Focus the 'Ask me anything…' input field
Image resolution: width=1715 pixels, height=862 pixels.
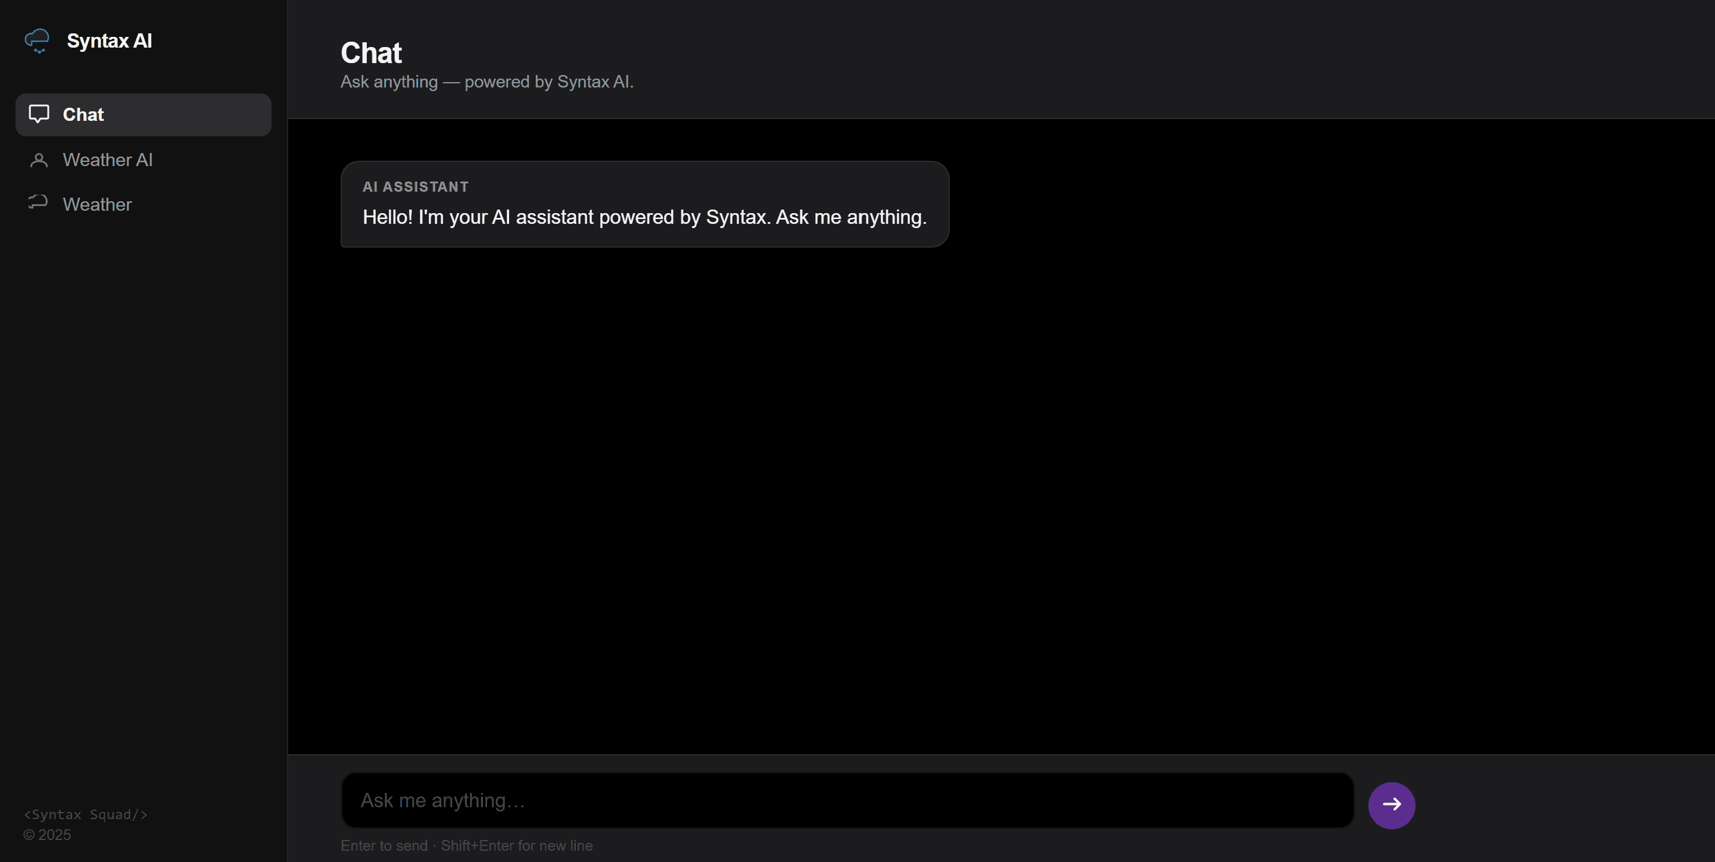847,800
